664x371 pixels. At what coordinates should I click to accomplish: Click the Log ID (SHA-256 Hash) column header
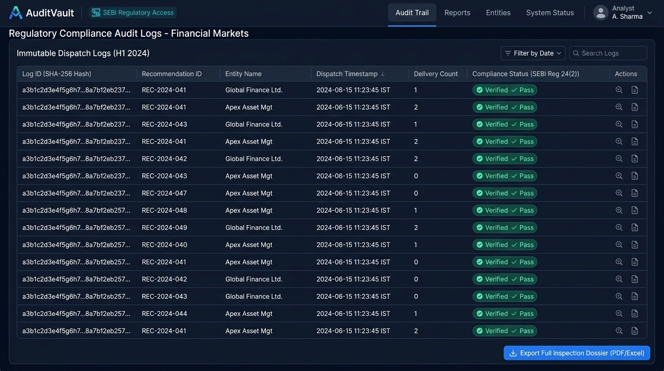pyautogui.click(x=57, y=74)
